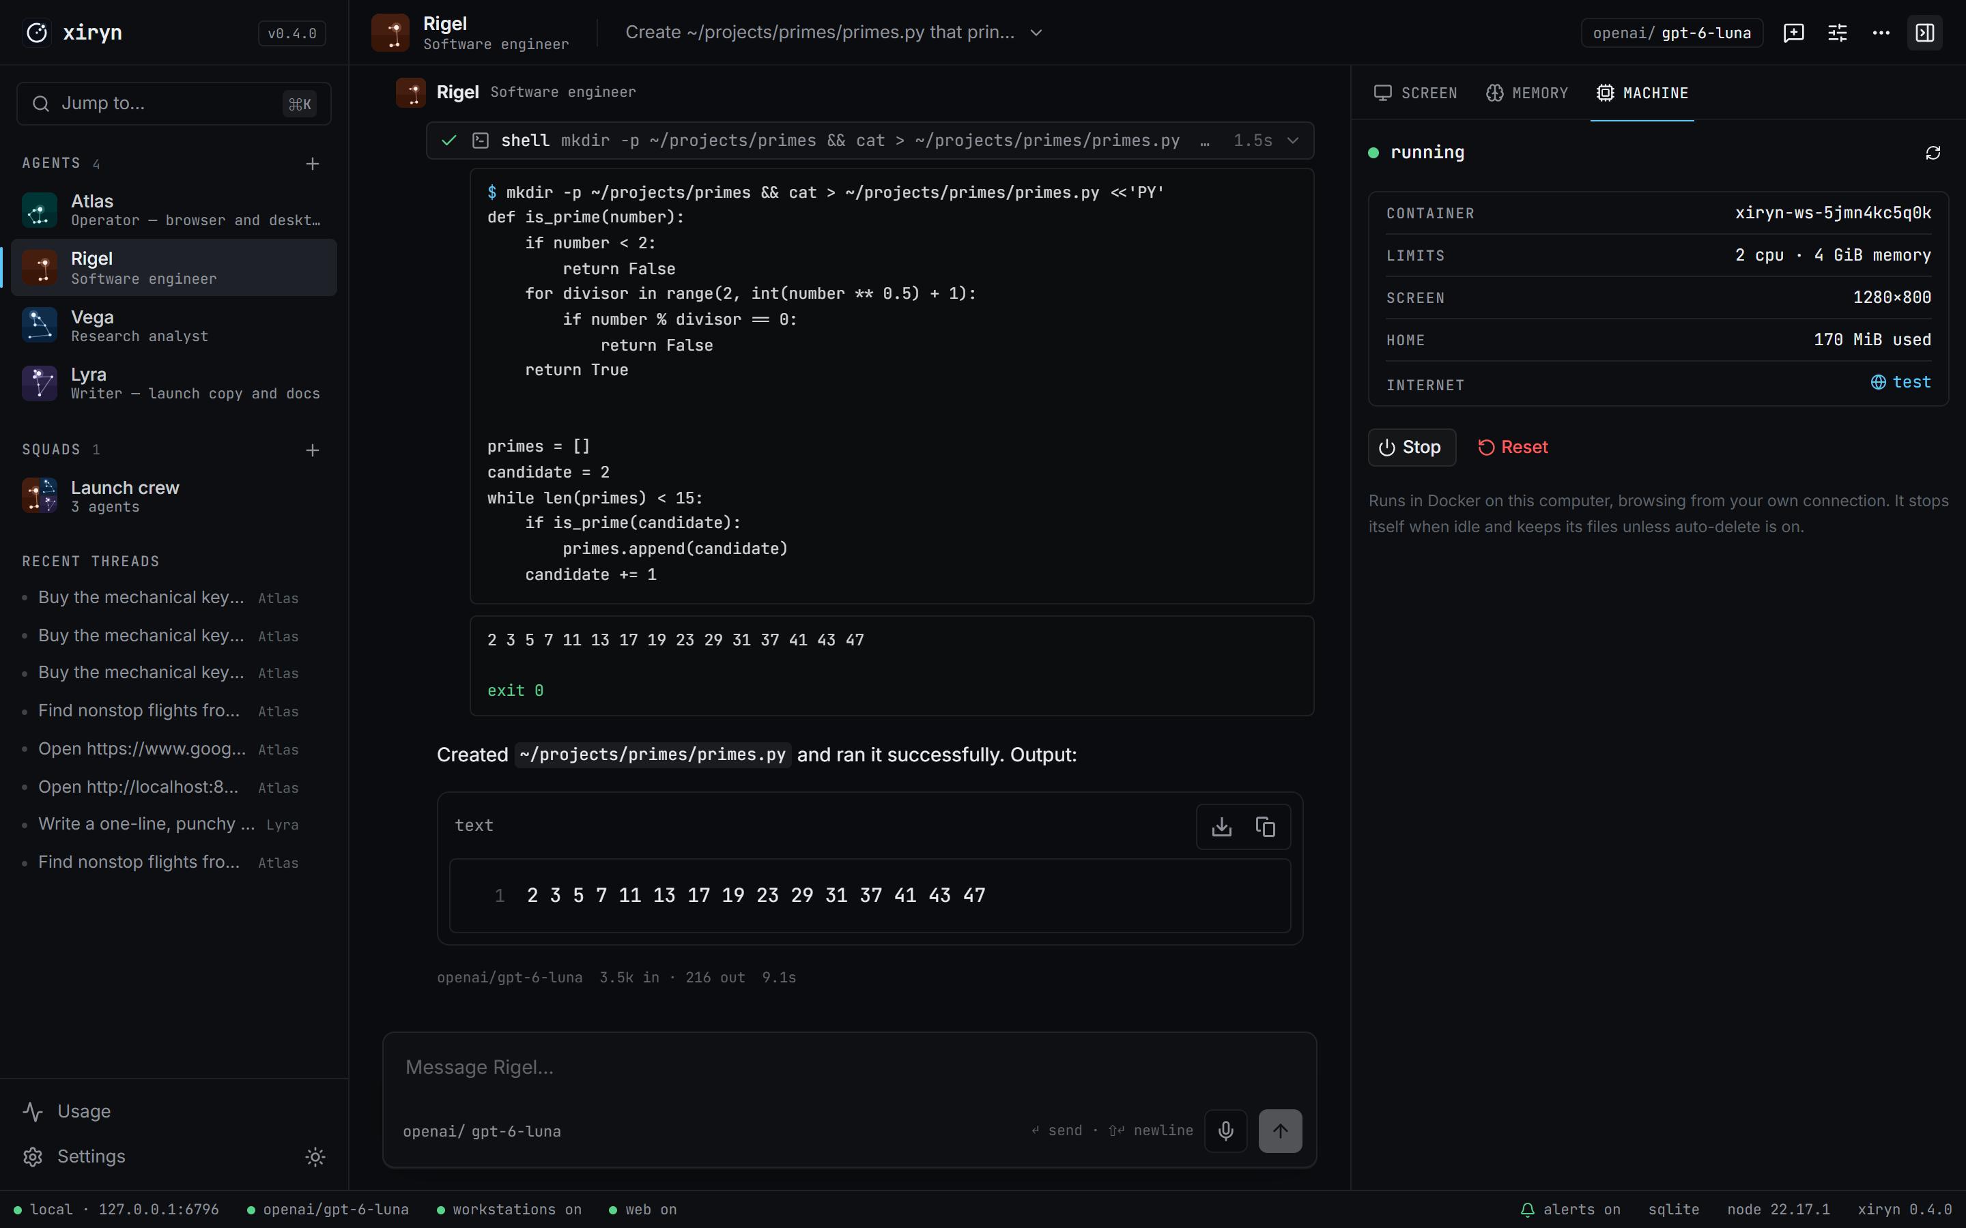Add a new squad with plus icon

click(x=312, y=450)
